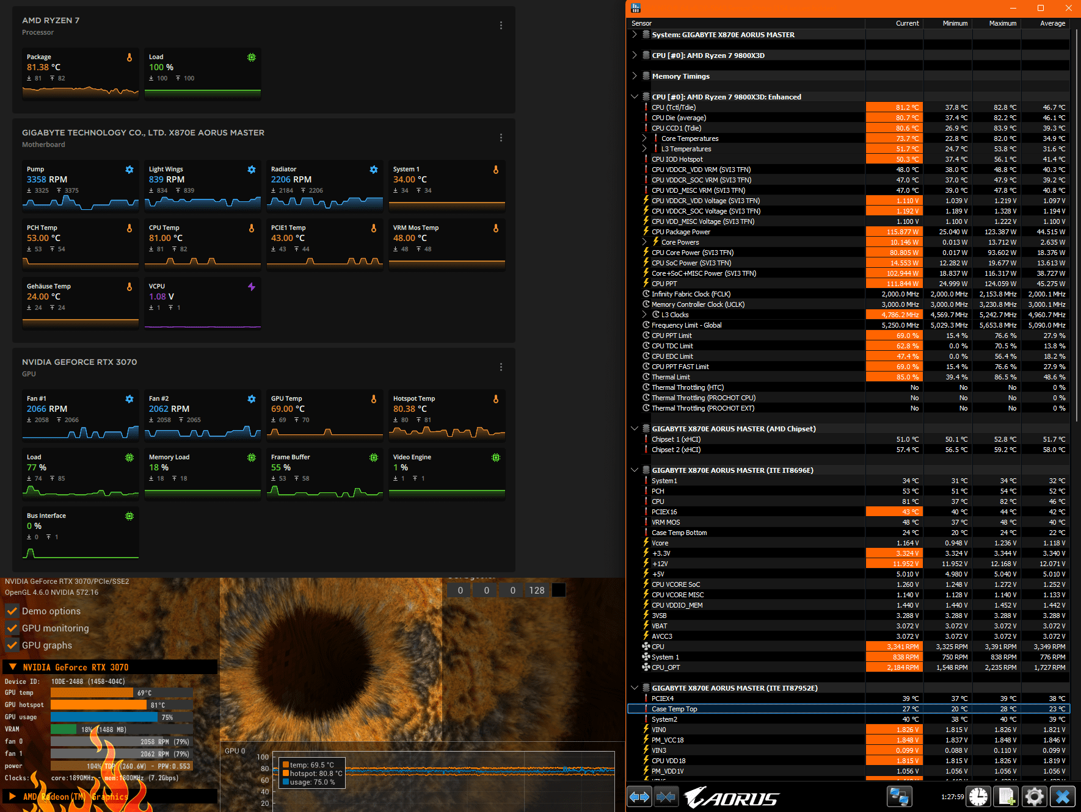Open the NVIDIA GeForce RTX 3070 card menu
Viewport: 1081px width, 812px height.
[x=501, y=367]
